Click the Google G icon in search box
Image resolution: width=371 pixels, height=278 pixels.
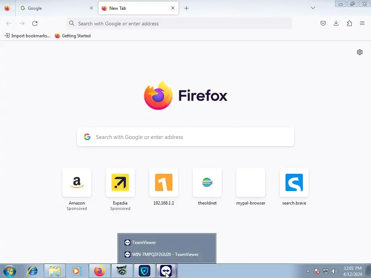[x=87, y=137]
